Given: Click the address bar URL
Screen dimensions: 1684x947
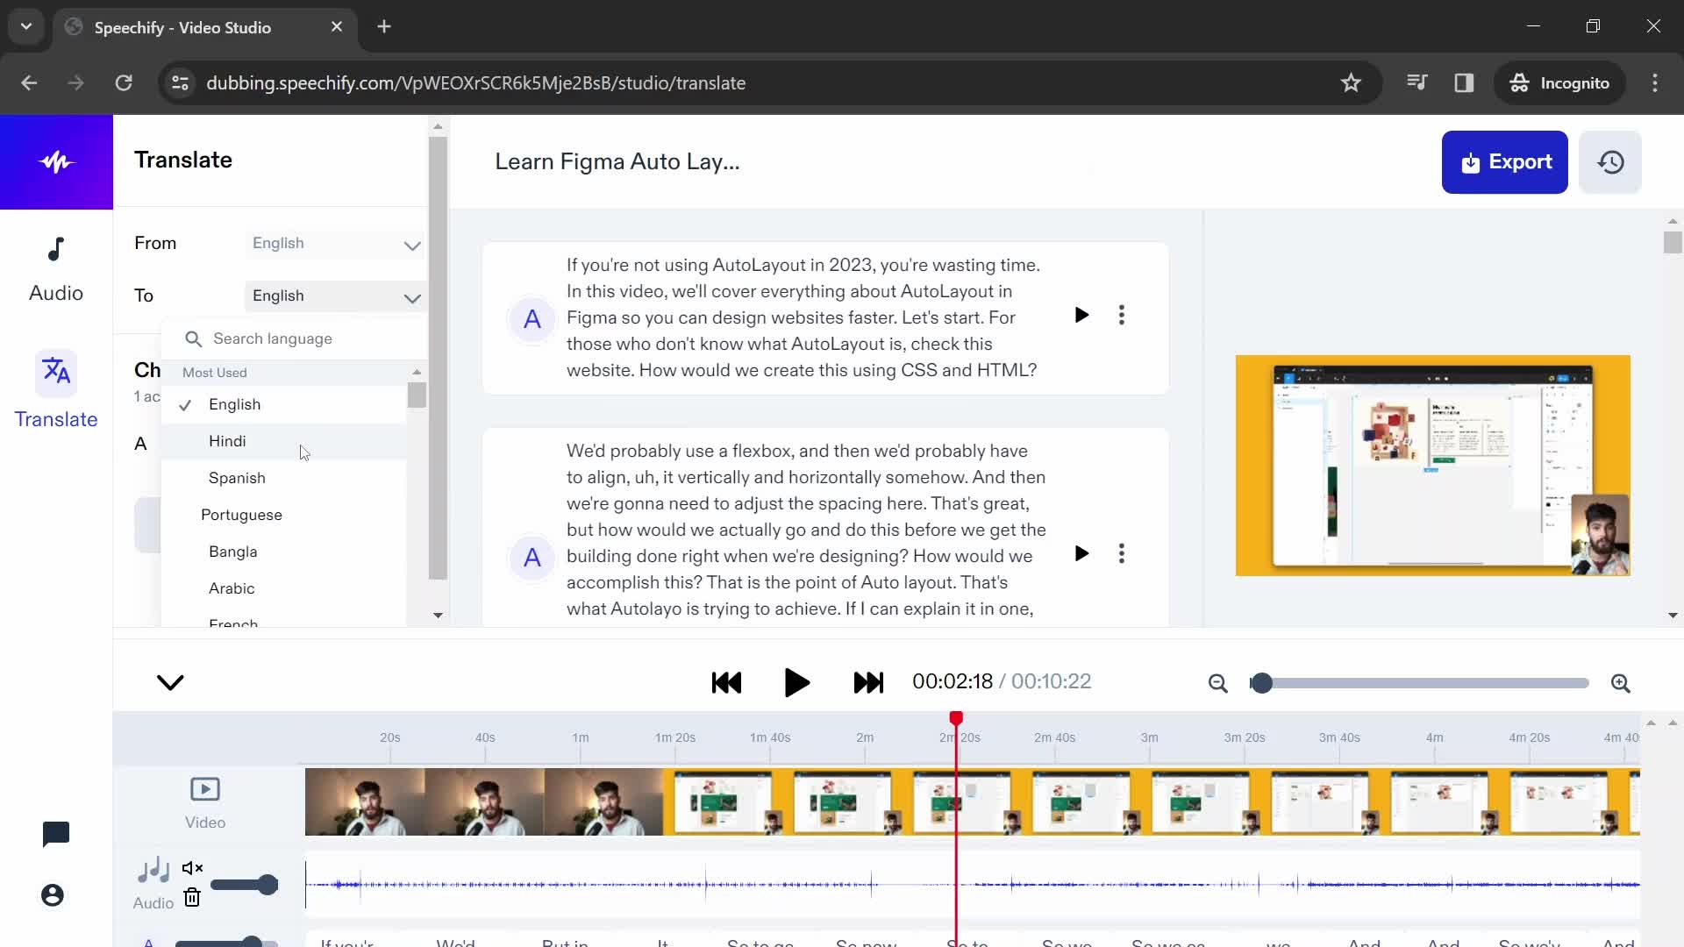Looking at the screenshot, I should [x=476, y=82].
